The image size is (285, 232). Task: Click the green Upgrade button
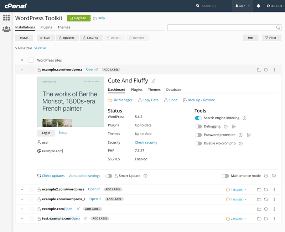tap(79, 18)
